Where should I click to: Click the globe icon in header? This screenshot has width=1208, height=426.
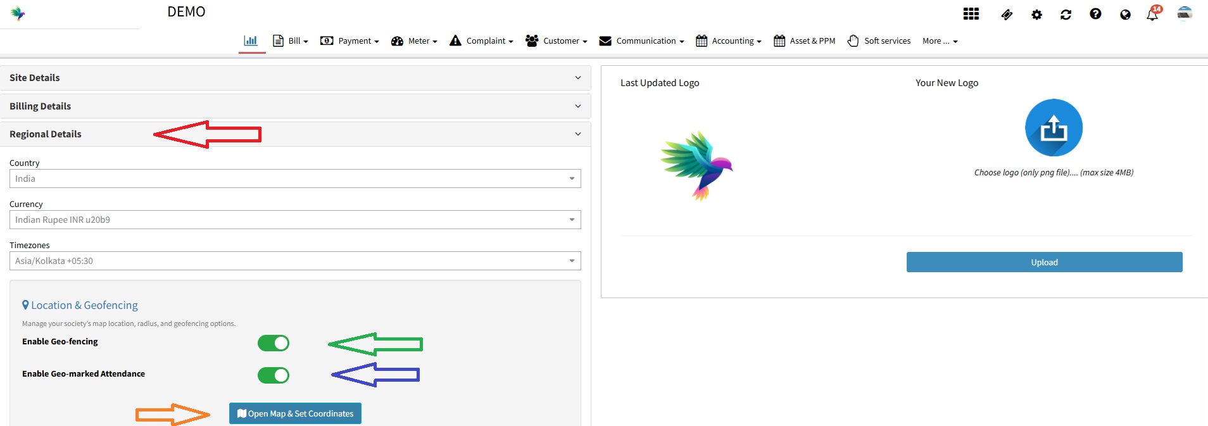[1125, 15]
